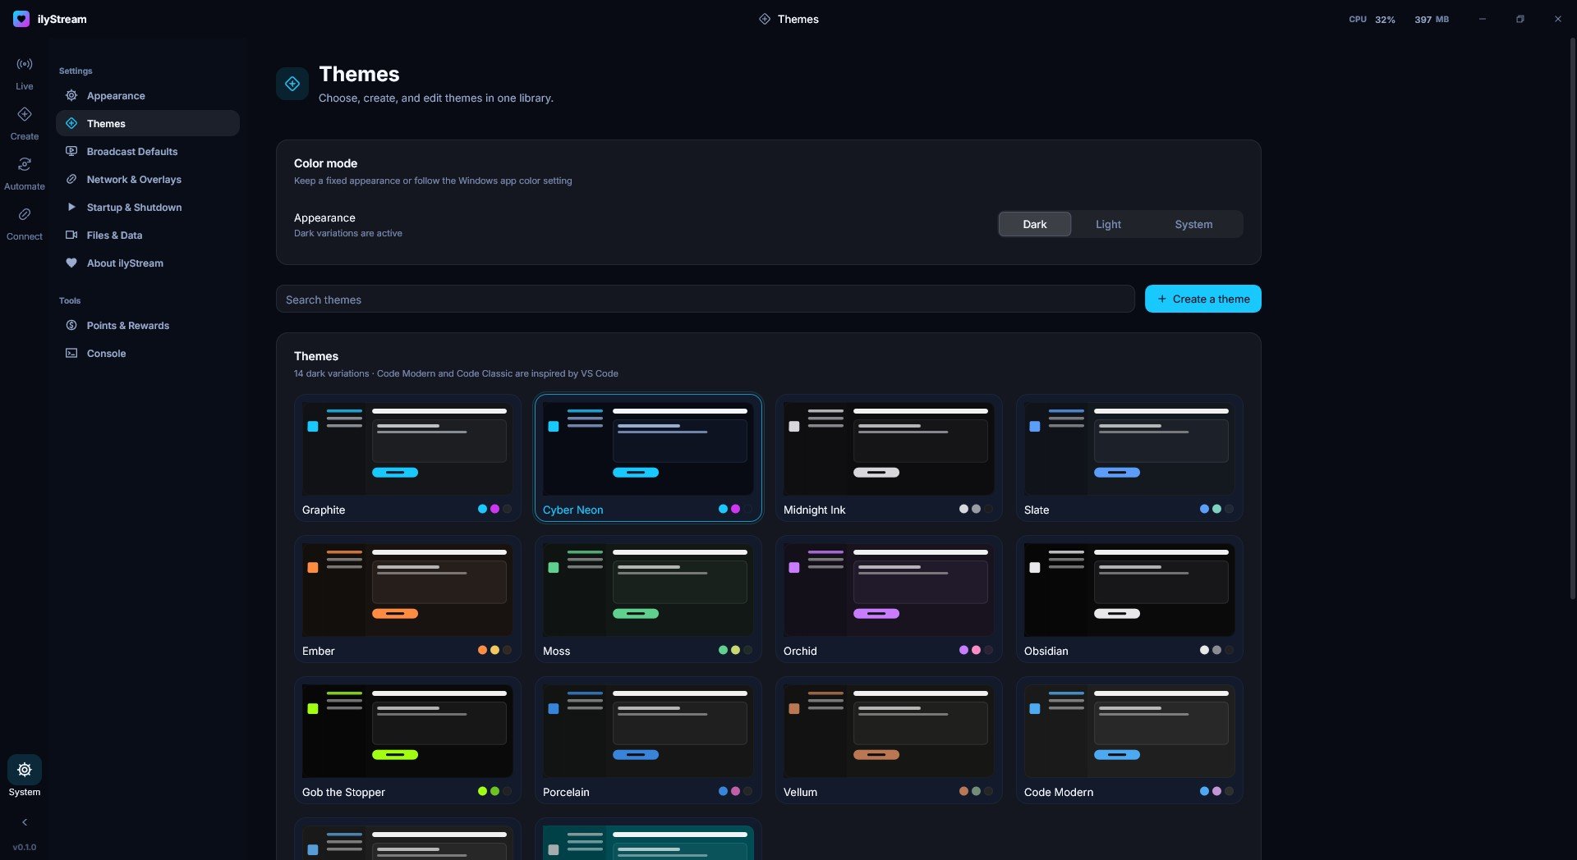Click the Files & Data icon
The image size is (1577, 860).
click(71, 235)
